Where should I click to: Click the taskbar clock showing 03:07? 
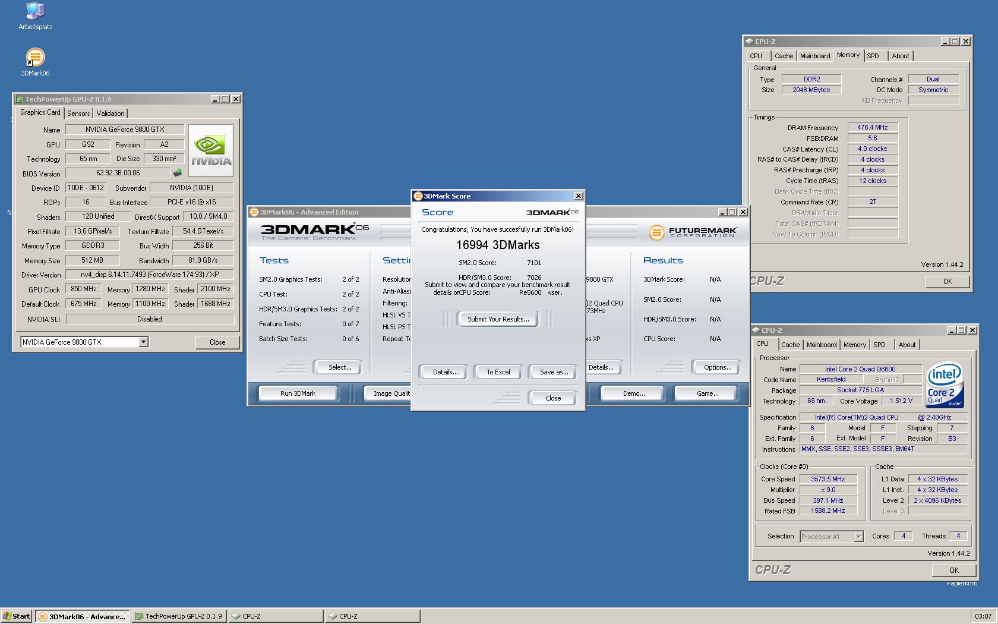coord(983,616)
